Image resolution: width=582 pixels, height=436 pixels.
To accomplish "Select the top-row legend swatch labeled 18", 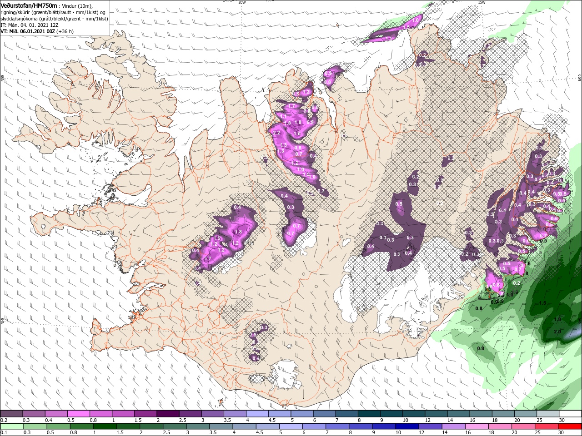I will click(503, 414).
